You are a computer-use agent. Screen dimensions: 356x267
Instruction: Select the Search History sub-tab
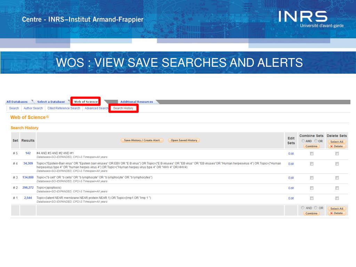pos(123,108)
